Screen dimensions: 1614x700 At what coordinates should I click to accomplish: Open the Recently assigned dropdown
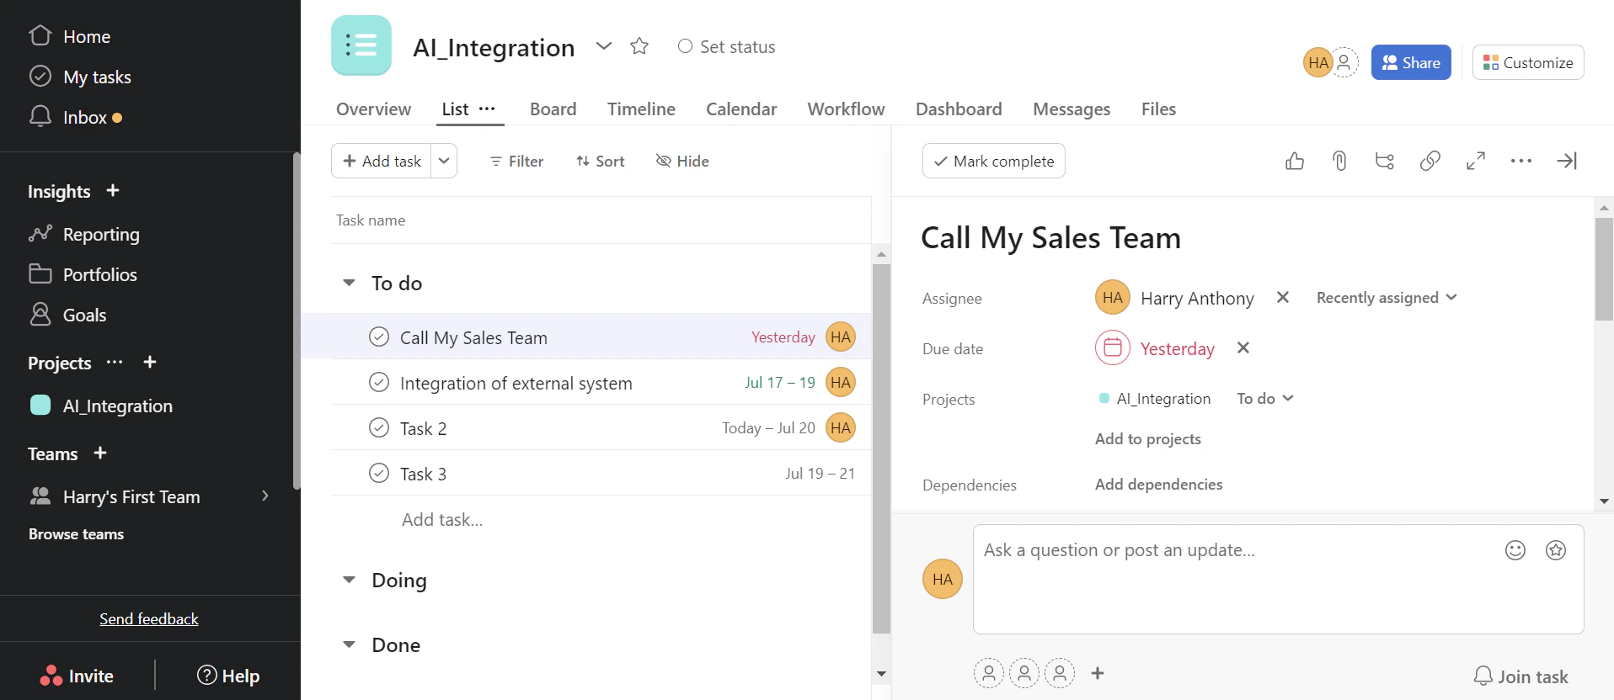[x=1386, y=298]
